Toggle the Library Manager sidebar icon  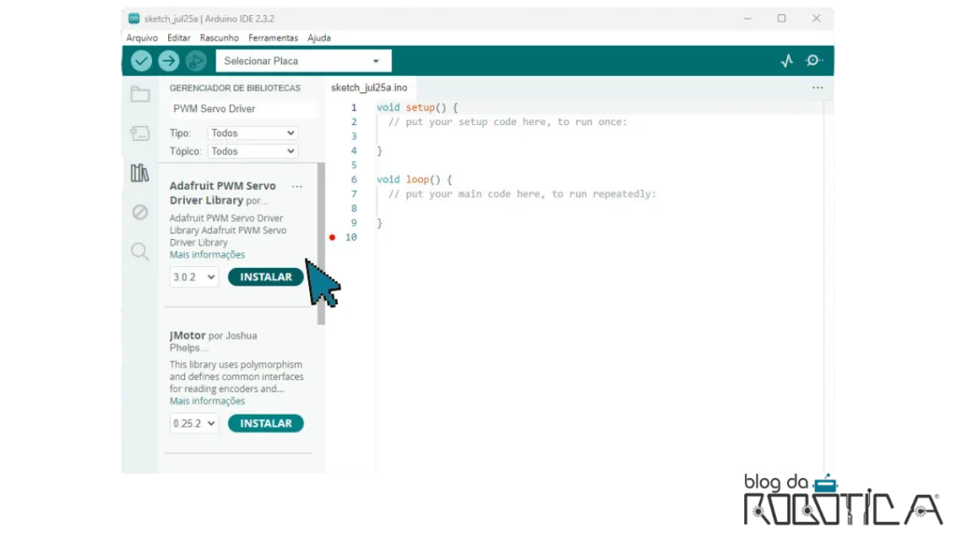click(140, 173)
